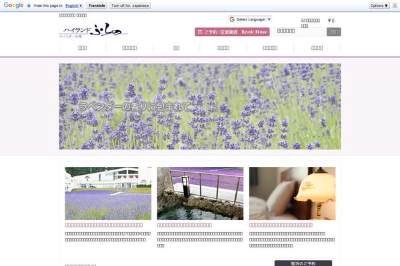Click into the site search input field
400x266 pixels.
[x=299, y=32]
